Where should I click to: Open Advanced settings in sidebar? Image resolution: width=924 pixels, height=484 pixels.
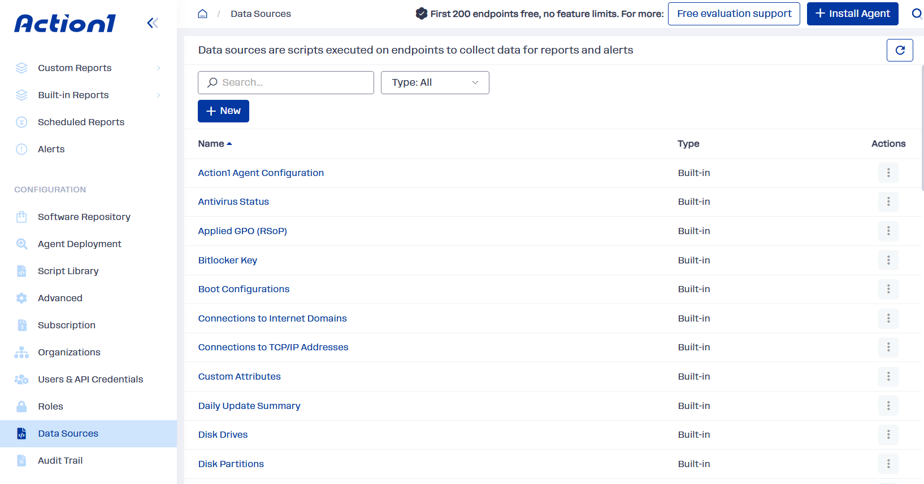pos(60,298)
